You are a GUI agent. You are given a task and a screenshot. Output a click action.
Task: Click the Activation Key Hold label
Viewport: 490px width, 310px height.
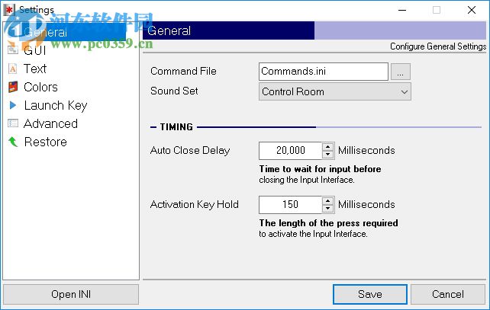(x=195, y=205)
